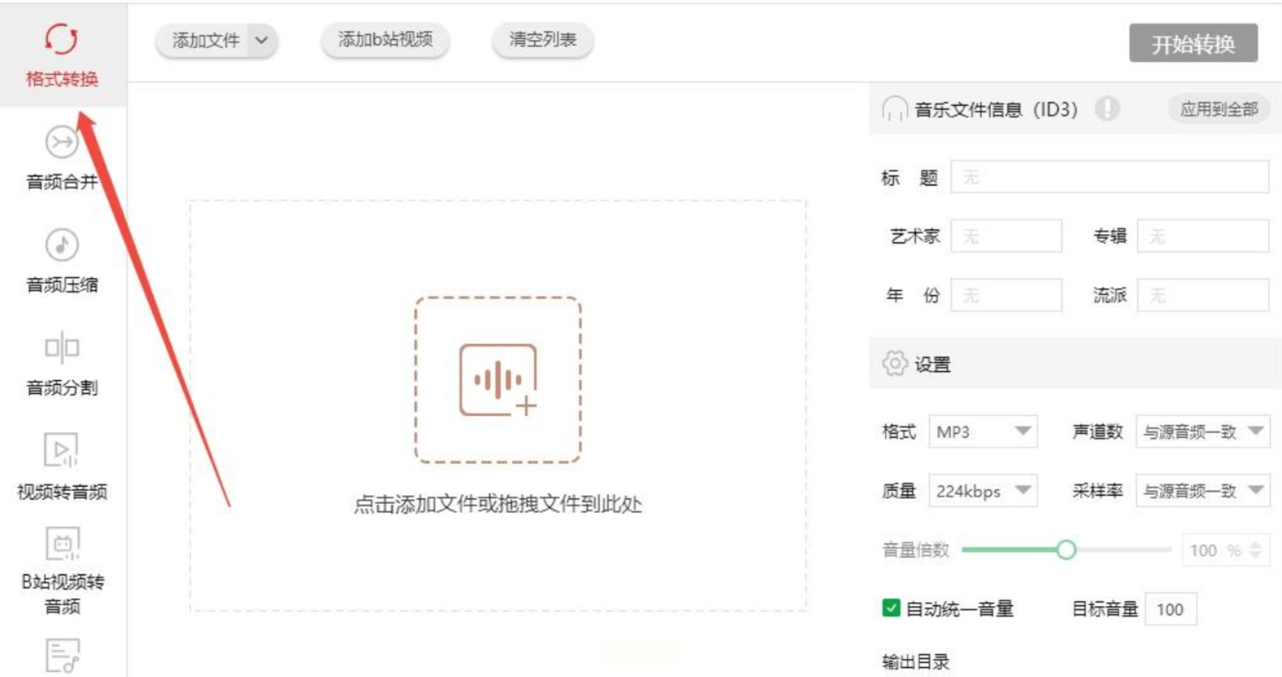Click the 音量倍数 slider handle
The width and height of the screenshot is (1282, 677).
1066,549
